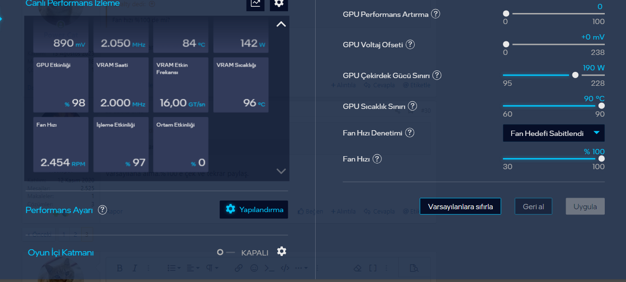Click Bold in the forum editor toolbar
Screen dimensions: 626x282
(x=120, y=268)
